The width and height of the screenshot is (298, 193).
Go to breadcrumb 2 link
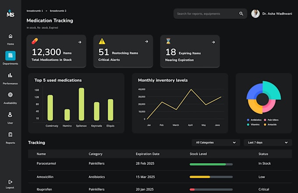tap(58, 11)
